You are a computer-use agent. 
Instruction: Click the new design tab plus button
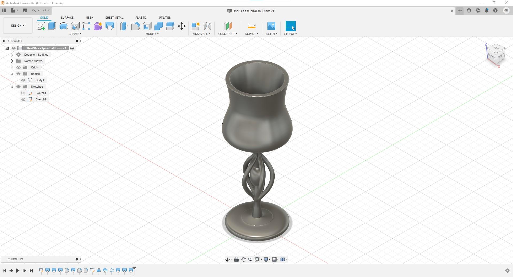coord(460,11)
